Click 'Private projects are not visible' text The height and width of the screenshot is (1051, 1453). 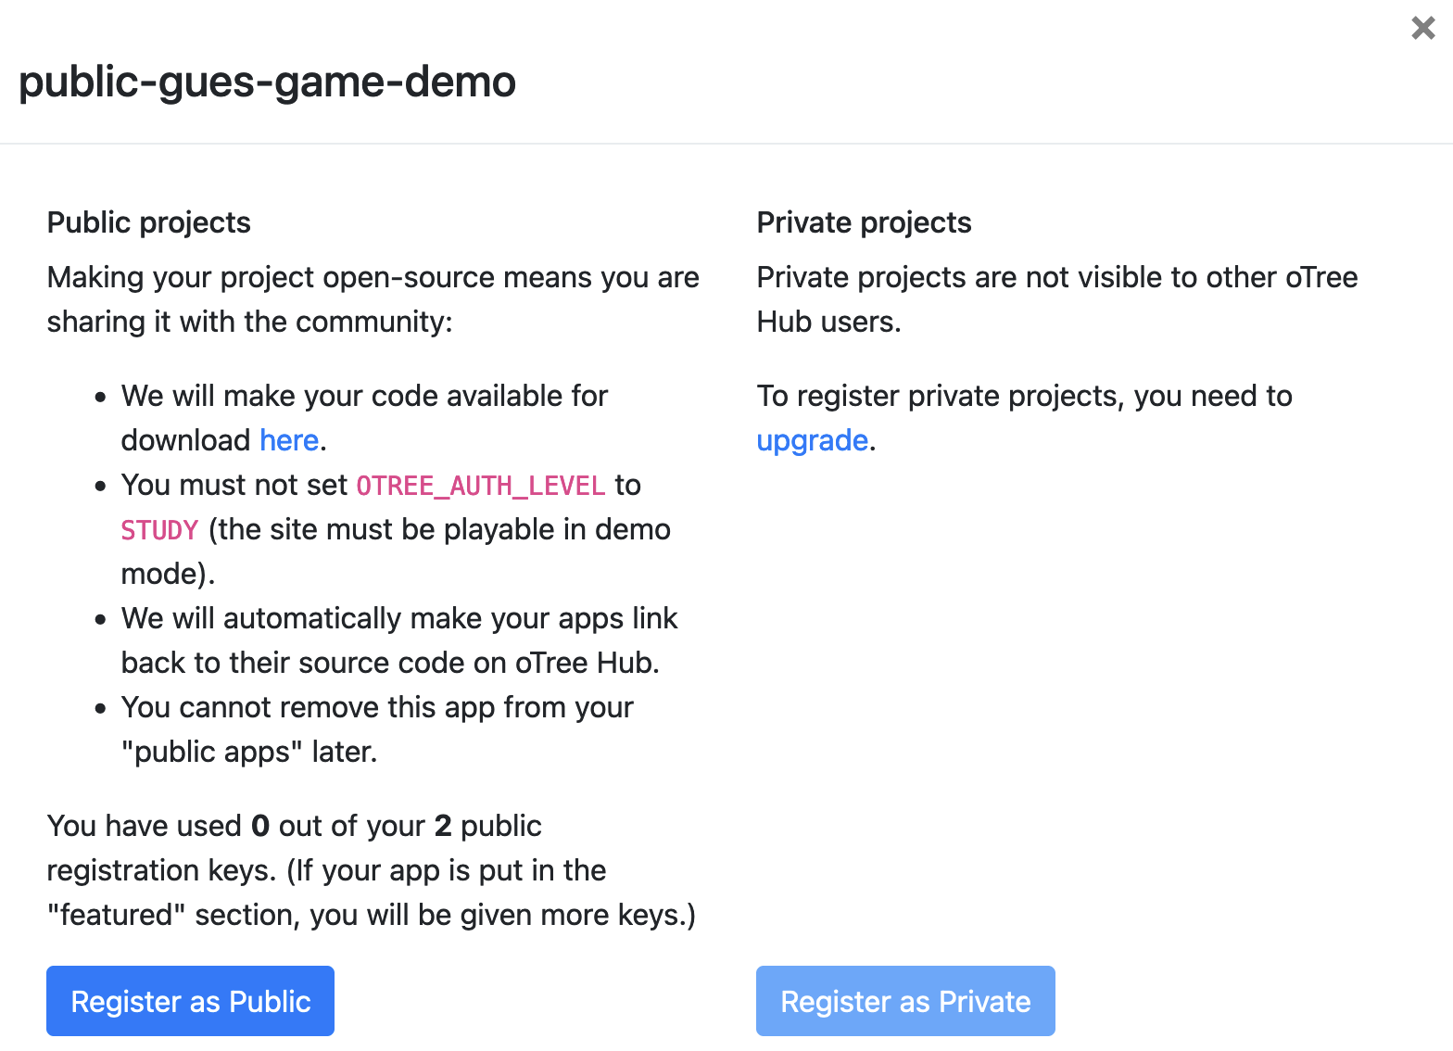(x=1057, y=299)
